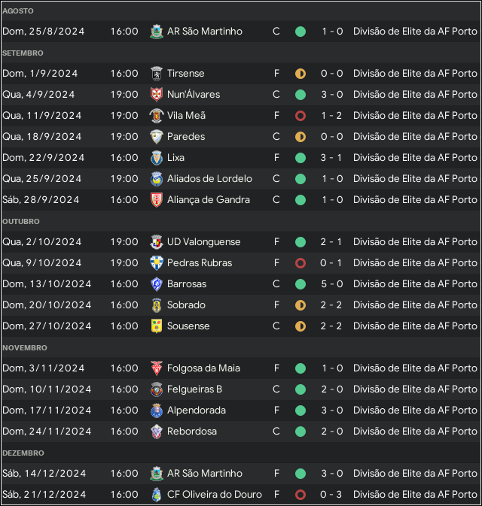The height and width of the screenshot is (506, 482).
Task: Open the Aliados de Lordelo team link
Action: tap(209, 179)
